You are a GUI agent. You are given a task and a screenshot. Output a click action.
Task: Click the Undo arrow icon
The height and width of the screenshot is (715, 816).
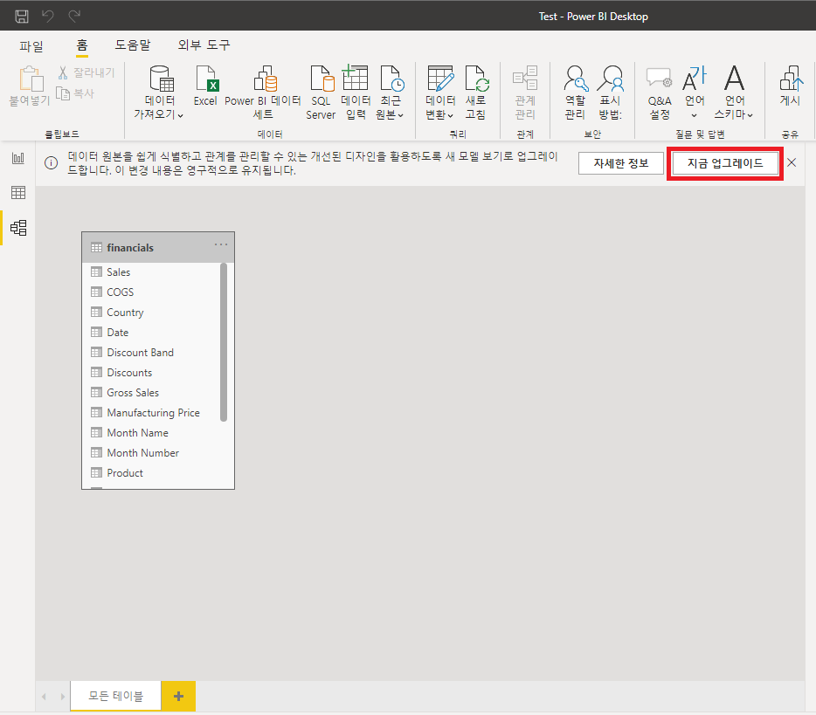pyautogui.click(x=48, y=16)
